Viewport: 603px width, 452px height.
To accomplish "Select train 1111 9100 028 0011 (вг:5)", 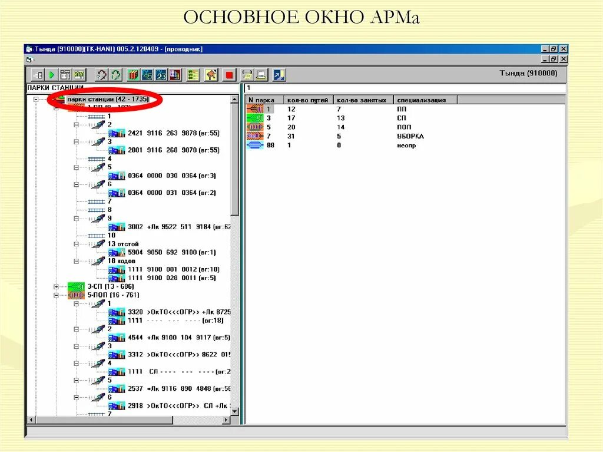I will pos(171,278).
